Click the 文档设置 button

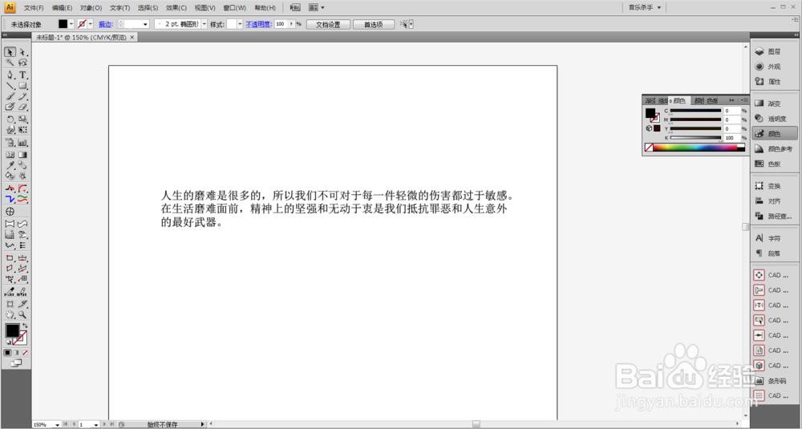pos(328,25)
